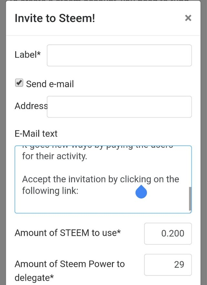Click the "E-Mail text" caption
The height and width of the screenshot is (285, 207).
pyautogui.click(x=36, y=133)
